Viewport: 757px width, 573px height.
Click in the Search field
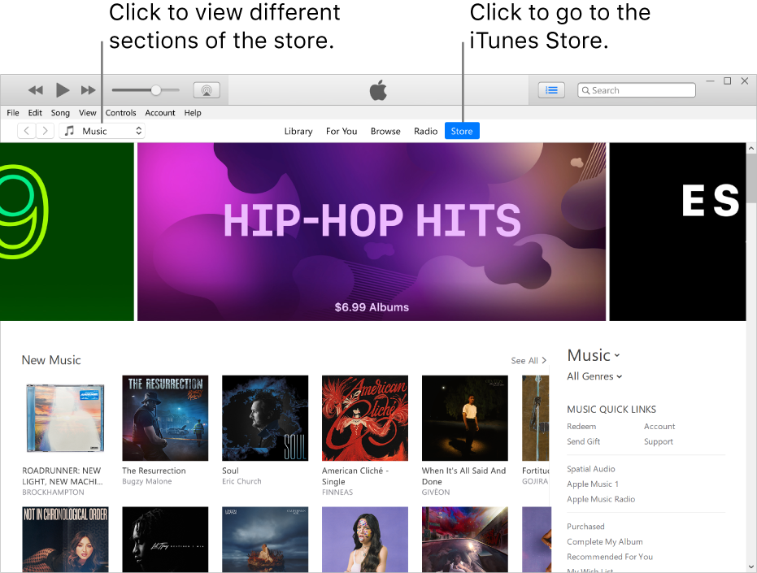tap(637, 90)
